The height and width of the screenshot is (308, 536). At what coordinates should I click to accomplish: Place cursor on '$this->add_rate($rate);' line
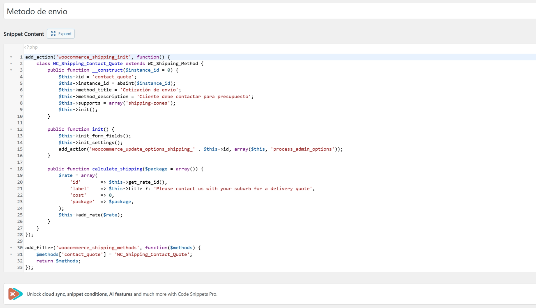coord(90,215)
